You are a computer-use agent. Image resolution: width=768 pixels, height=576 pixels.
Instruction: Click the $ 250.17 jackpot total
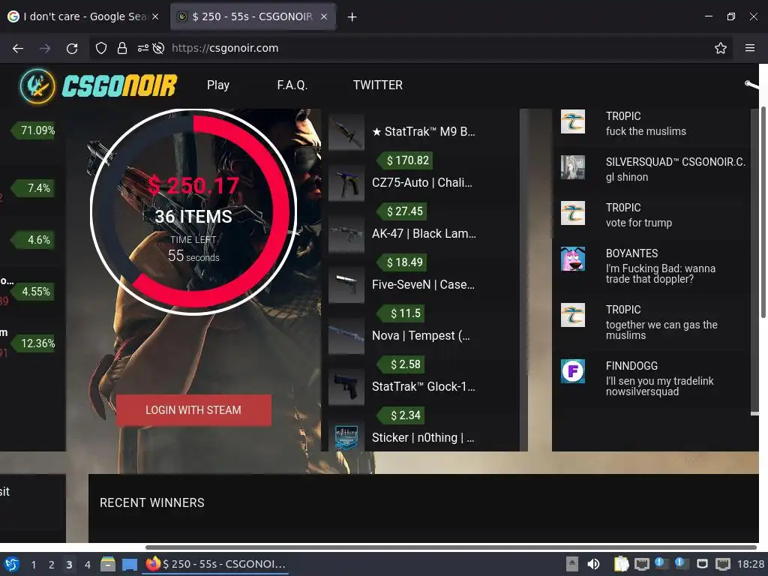click(x=193, y=186)
